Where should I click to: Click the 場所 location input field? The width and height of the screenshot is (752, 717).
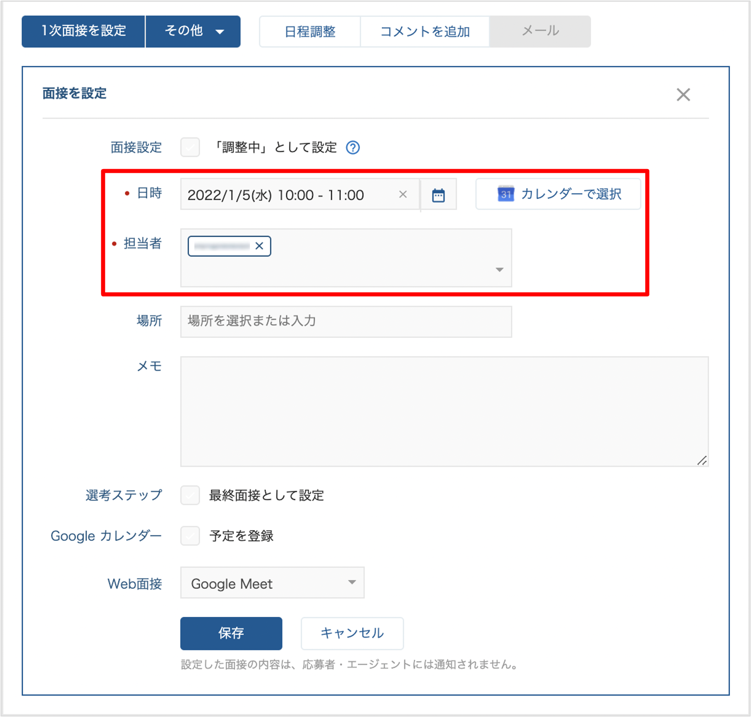[x=346, y=322]
